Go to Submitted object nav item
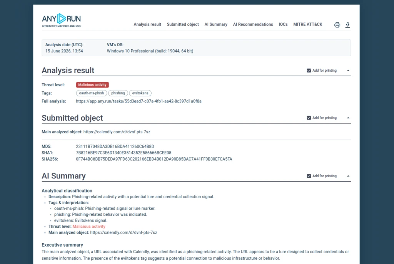This screenshot has width=394, height=264. [x=183, y=24]
